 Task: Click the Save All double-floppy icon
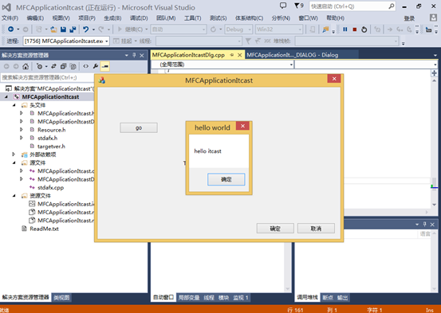[73, 29]
